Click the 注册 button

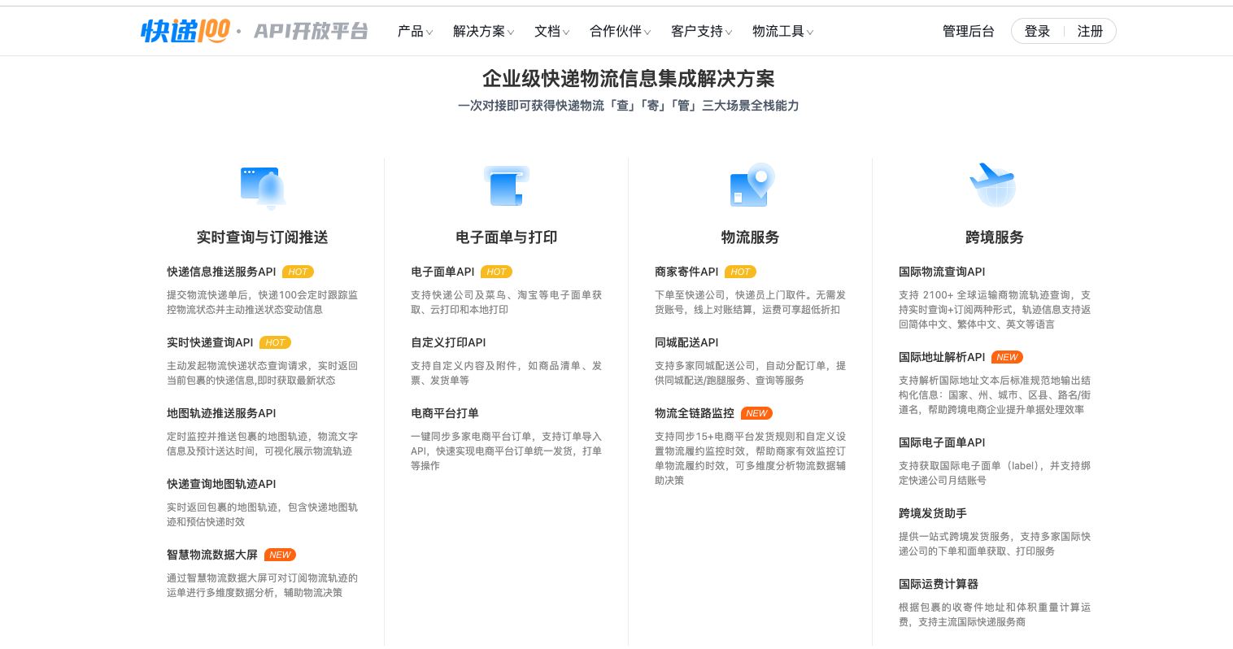point(1090,31)
